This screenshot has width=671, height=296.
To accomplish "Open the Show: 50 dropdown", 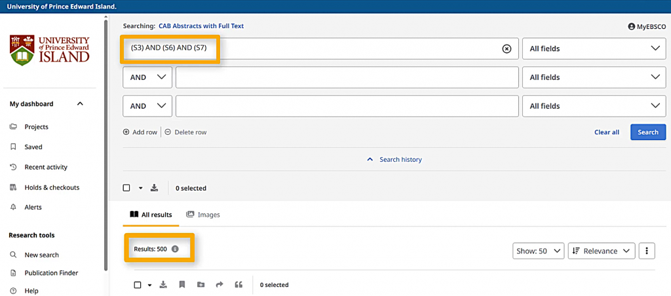I will 538,251.
